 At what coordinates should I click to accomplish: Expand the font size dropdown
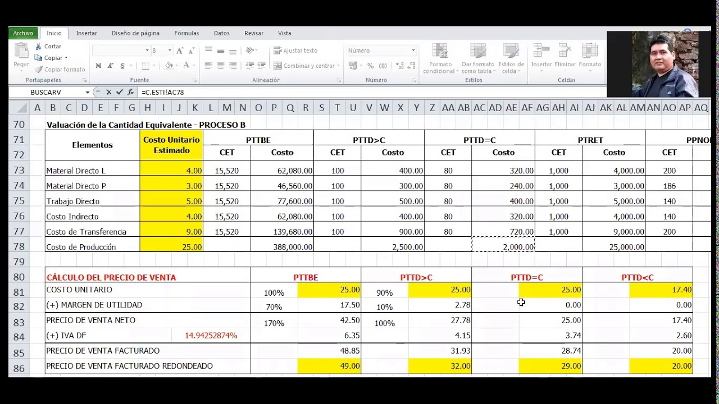click(170, 50)
